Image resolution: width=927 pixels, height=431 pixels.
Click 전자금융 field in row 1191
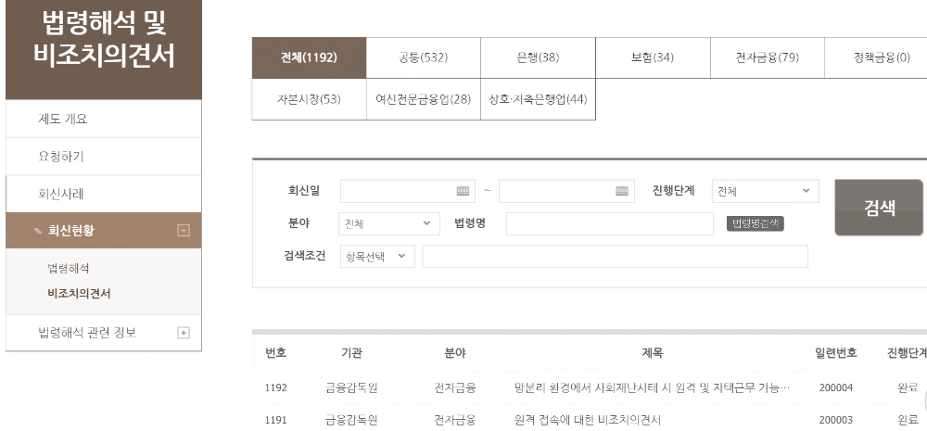tap(455, 421)
